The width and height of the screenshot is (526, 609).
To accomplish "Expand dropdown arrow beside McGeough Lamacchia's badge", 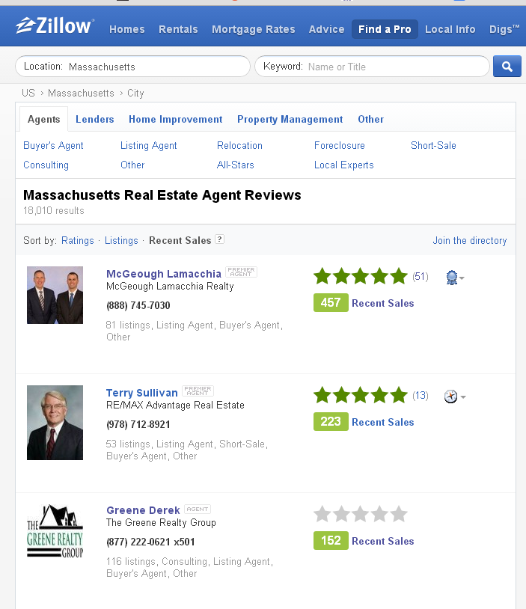I will [x=462, y=278].
